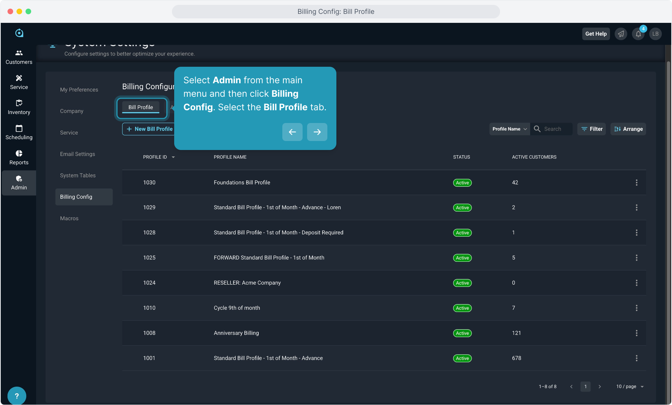672x405 pixels.
Task: Select the Bill Profile tab
Action: tap(141, 107)
